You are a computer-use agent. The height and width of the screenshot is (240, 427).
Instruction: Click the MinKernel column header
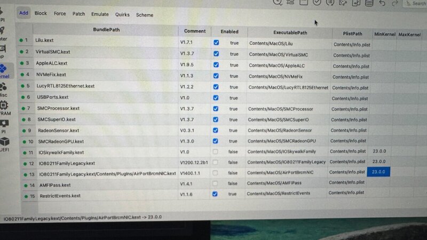[384, 34]
